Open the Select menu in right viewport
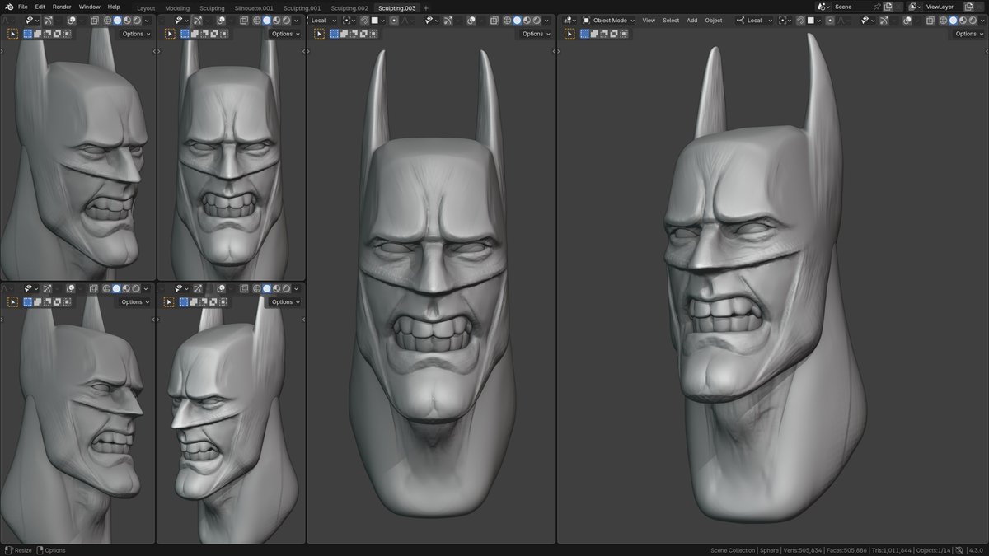Image resolution: width=989 pixels, height=556 pixels. tap(671, 21)
